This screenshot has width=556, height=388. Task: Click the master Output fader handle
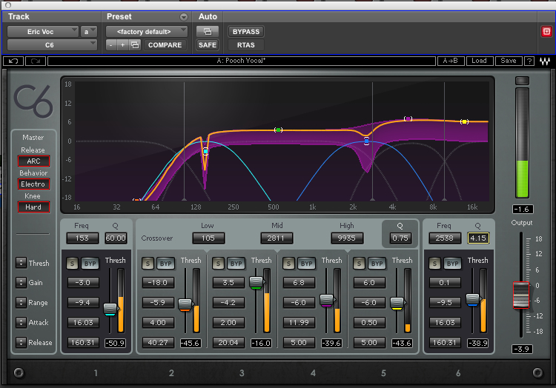(x=521, y=295)
